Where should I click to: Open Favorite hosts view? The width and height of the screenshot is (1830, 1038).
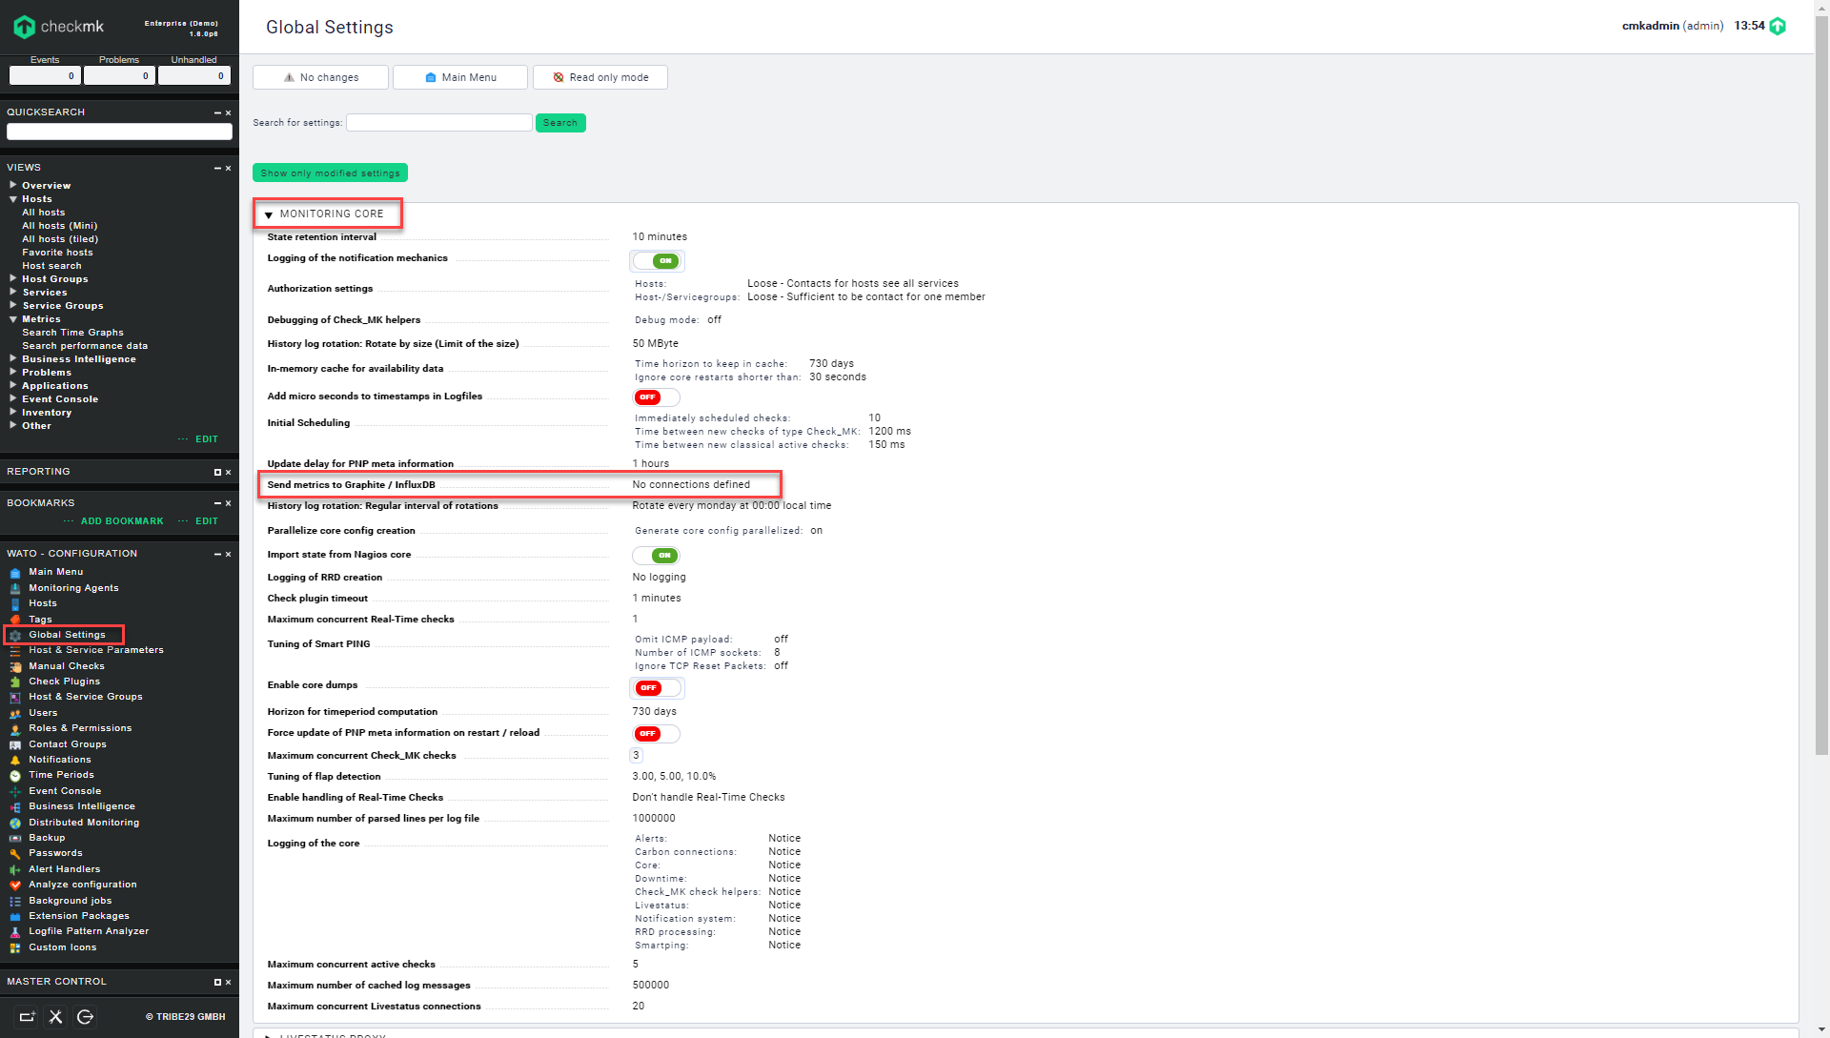(57, 253)
